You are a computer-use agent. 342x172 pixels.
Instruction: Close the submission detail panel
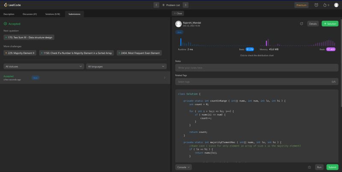(x=178, y=14)
